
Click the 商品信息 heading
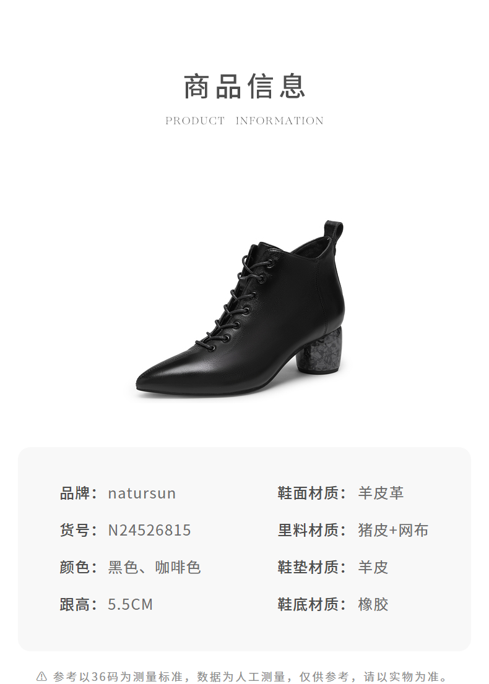[244, 87]
